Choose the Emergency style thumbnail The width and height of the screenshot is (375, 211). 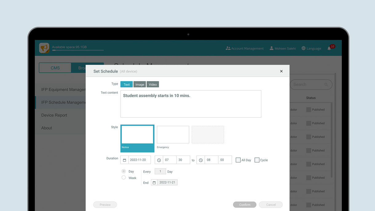[173, 135]
